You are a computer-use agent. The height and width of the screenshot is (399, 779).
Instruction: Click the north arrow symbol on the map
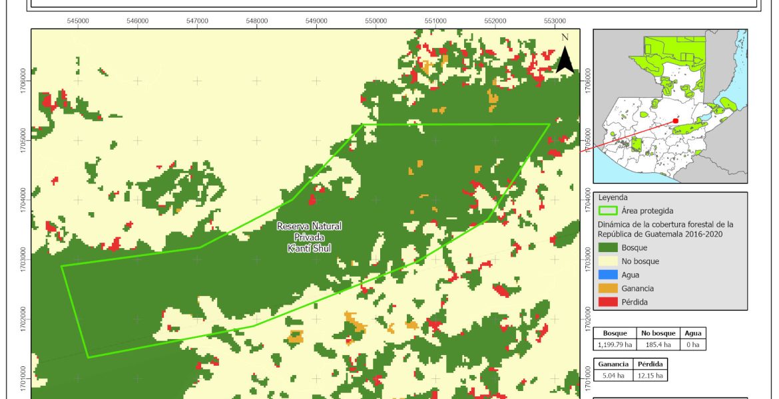[x=565, y=56]
